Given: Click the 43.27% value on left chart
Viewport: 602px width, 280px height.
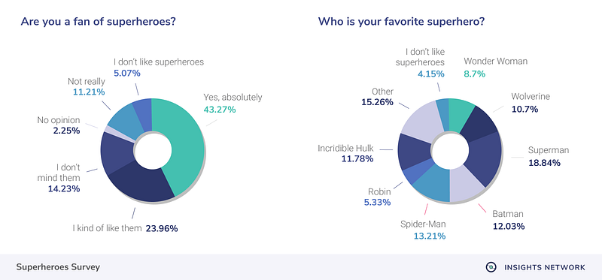Looking at the screenshot, I should (220, 110).
